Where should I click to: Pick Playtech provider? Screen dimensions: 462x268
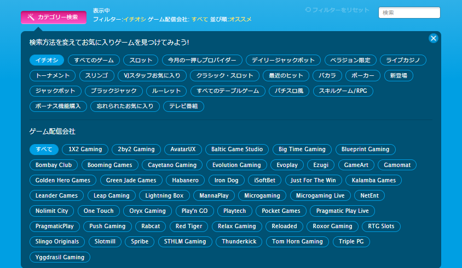pyautogui.click(x=234, y=211)
